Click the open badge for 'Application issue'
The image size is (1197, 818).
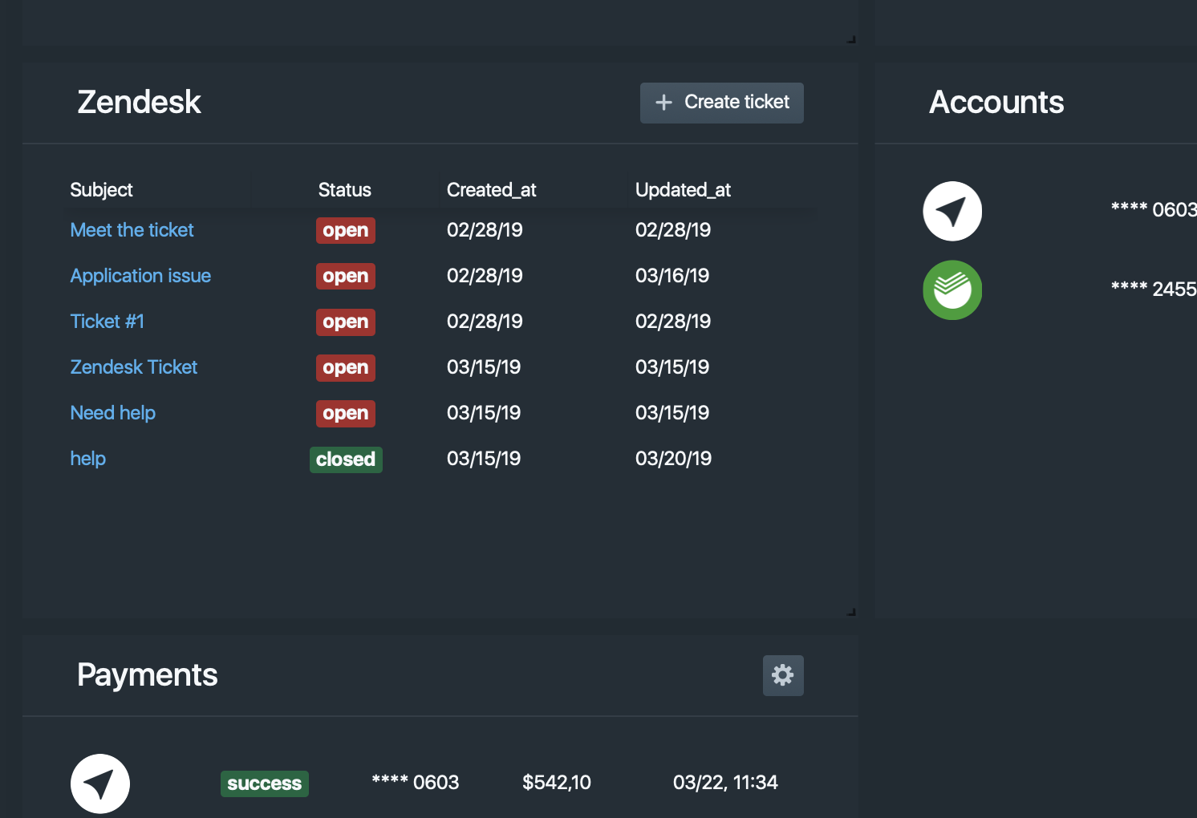(x=346, y=276)
